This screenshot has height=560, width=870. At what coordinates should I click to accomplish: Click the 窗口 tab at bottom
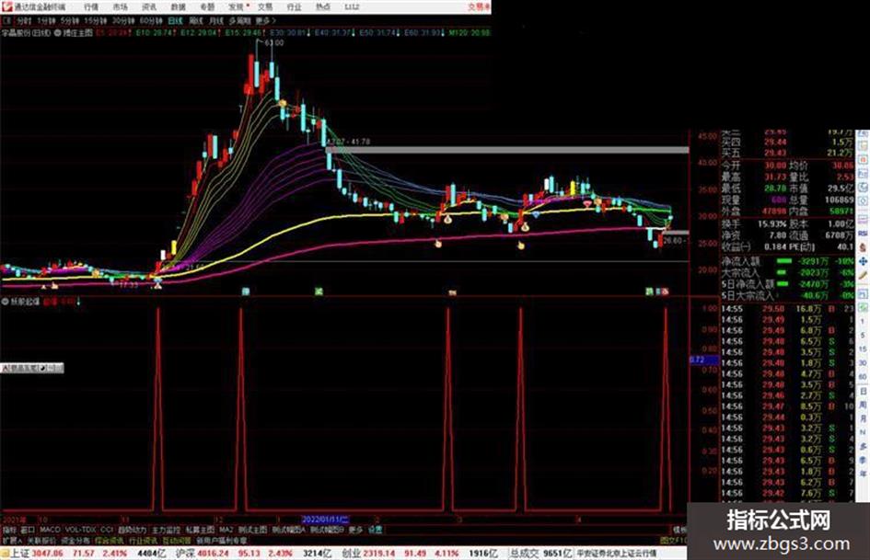[28, 530]
